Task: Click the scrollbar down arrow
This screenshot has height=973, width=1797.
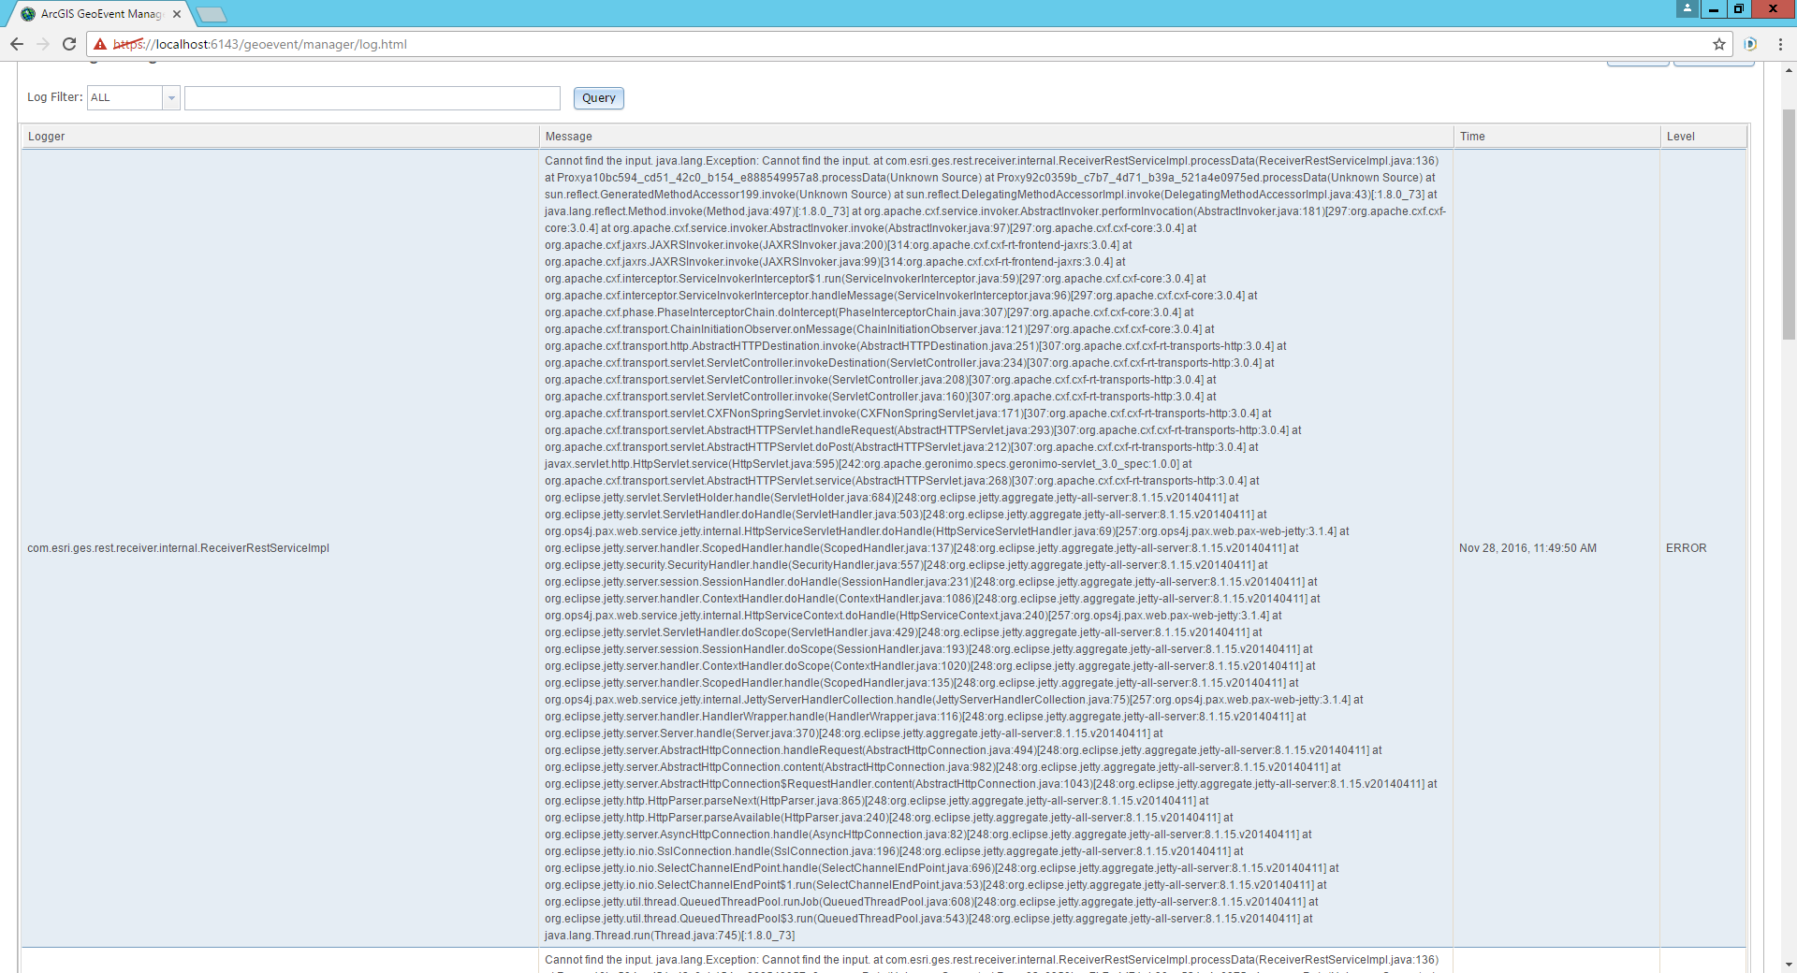Action: coord(1789,965)
